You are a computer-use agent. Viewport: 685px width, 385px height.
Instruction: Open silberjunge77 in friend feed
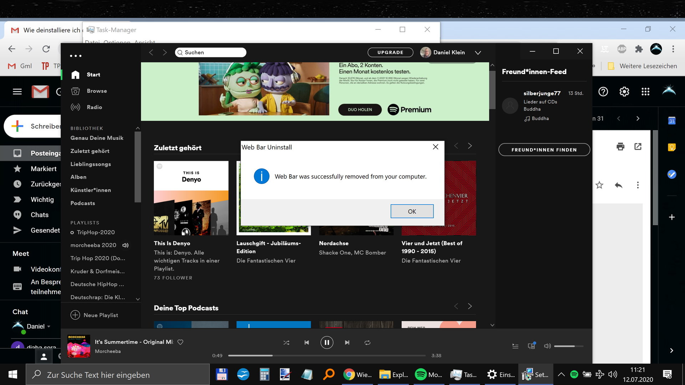click(542, 93)
